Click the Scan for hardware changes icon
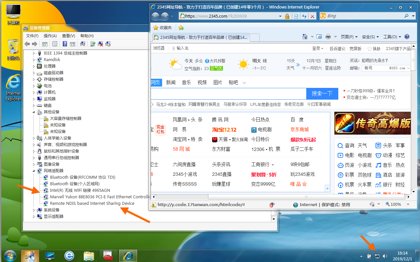Viewport: 420px width, 262px height. coord(83,44)
